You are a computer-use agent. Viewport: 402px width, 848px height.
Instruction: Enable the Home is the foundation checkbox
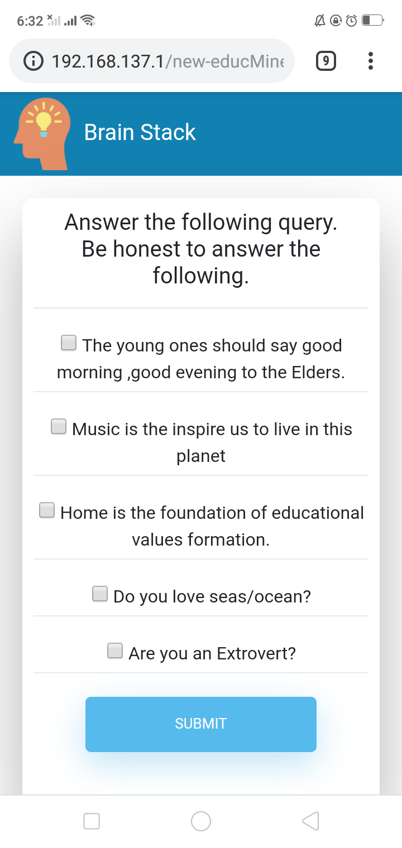(x=47, y=510)
